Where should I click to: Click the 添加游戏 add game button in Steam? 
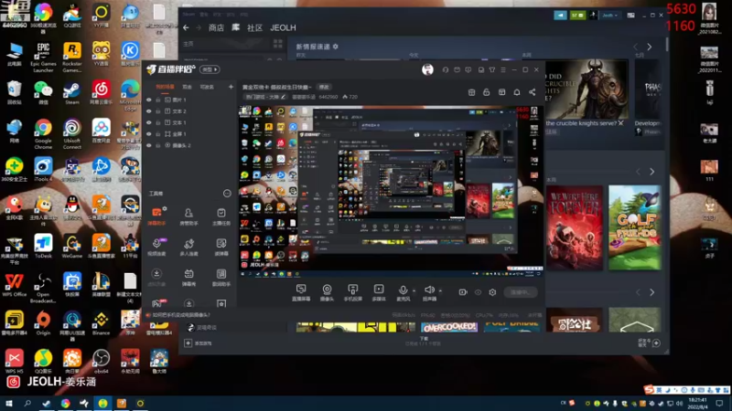click(x=199, y=343)
